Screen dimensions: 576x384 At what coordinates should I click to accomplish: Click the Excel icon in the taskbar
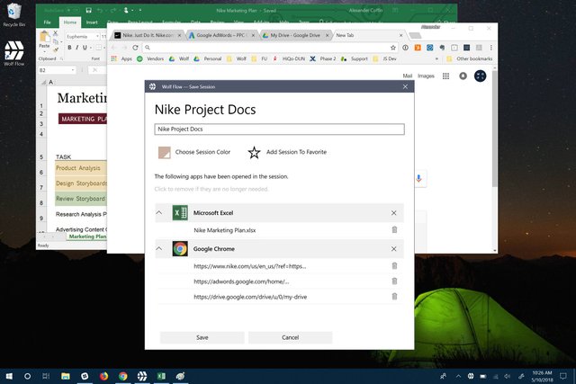160,375
